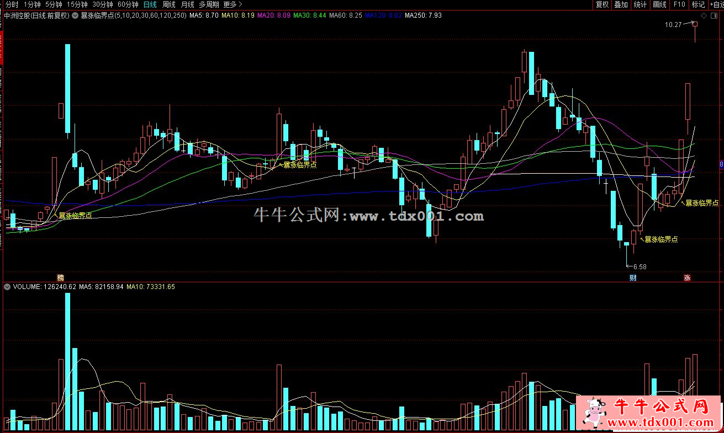724x433 pixels.
Task: Click the 6.58 low price label
Action: (640, 266)
